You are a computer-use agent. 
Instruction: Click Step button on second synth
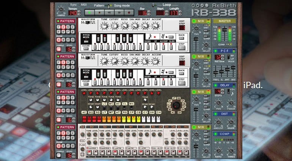[x=182, y=83]
